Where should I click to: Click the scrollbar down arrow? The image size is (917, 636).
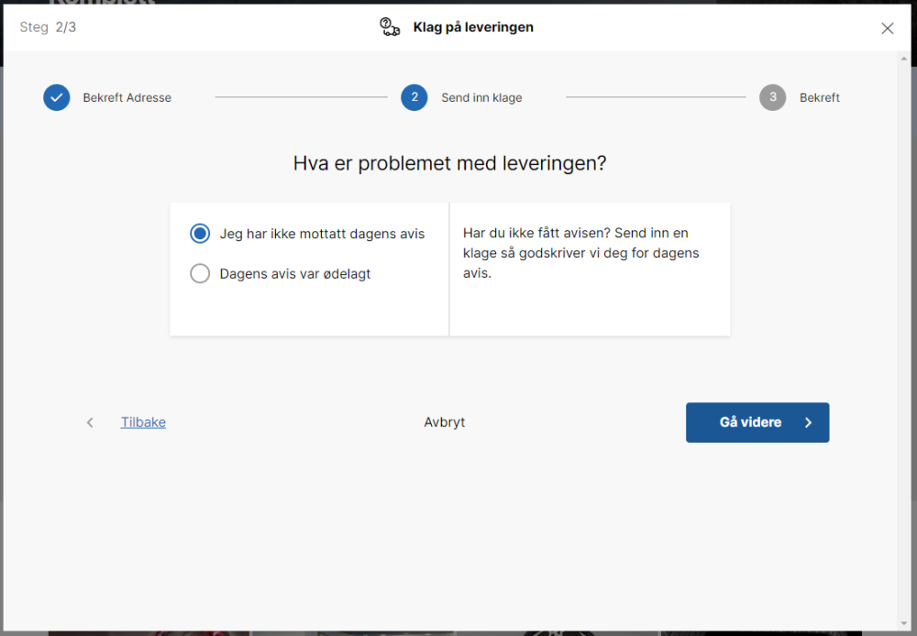(906, 623)
